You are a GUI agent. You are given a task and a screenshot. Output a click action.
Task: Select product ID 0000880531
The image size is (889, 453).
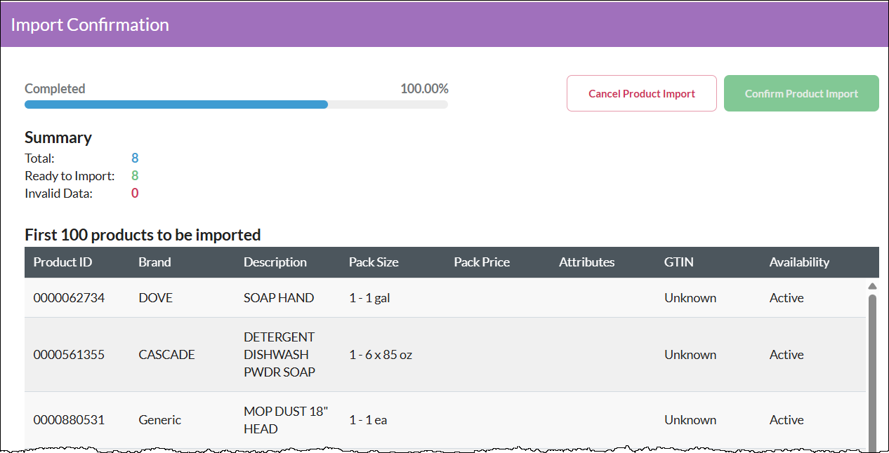click(x=69, y=420)
